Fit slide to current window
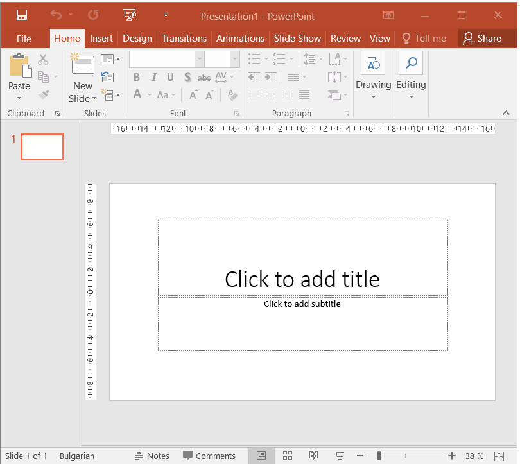Screen dimensions: 520x464 click(x=499, y=456)
